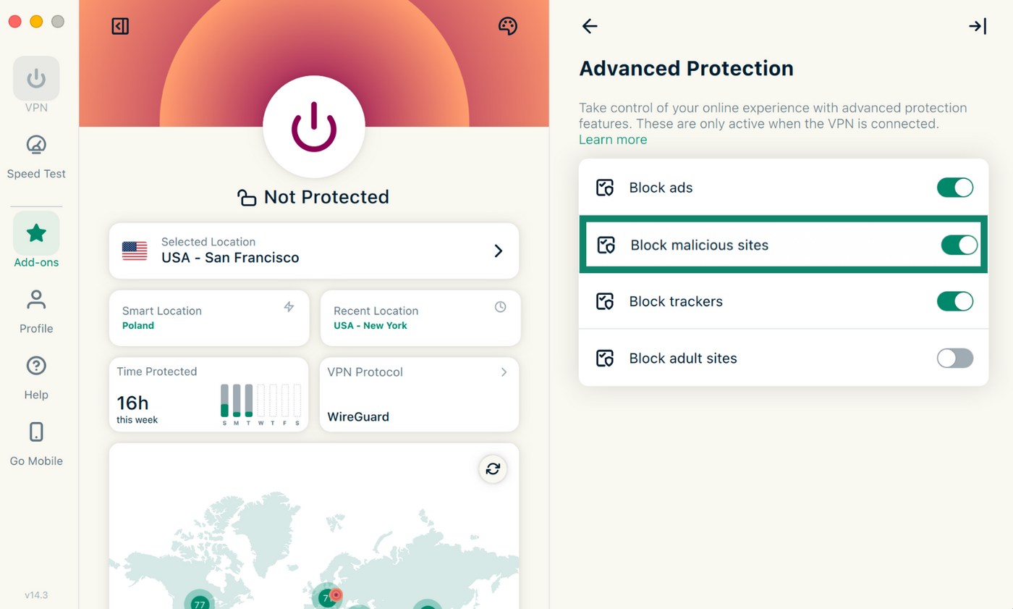1013x609 pixels.
Task: Click the Block adult sites label
Action: pos(683,358)
